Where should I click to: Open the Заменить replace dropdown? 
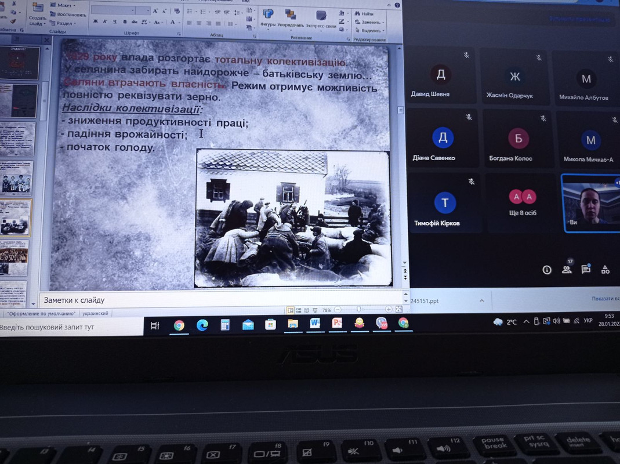click(x=369, y=22)
